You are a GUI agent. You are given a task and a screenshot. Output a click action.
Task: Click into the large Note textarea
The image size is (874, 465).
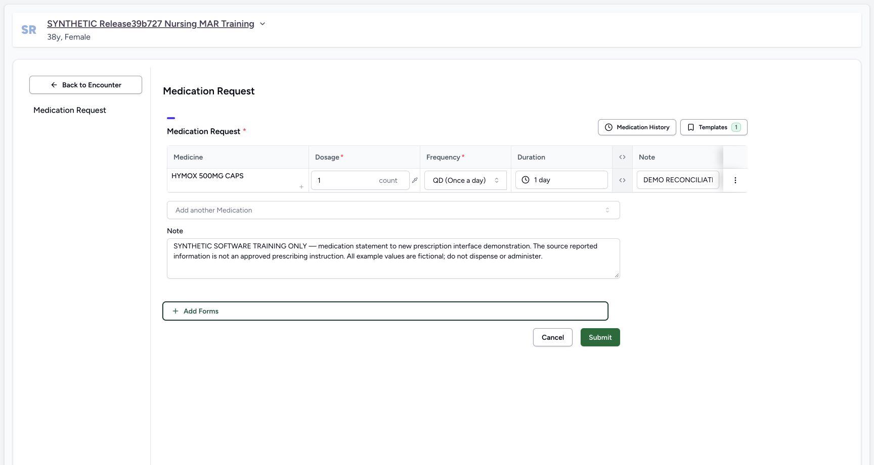tap(394, 259)
